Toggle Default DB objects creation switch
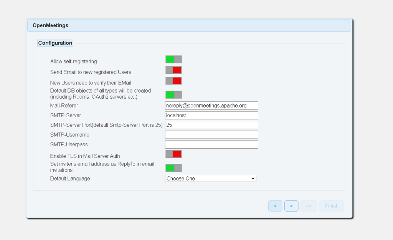 [x=173, y=94]
